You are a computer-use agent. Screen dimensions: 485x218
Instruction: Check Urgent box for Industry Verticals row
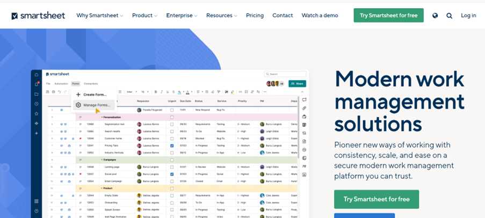click(x=172, y=152)
